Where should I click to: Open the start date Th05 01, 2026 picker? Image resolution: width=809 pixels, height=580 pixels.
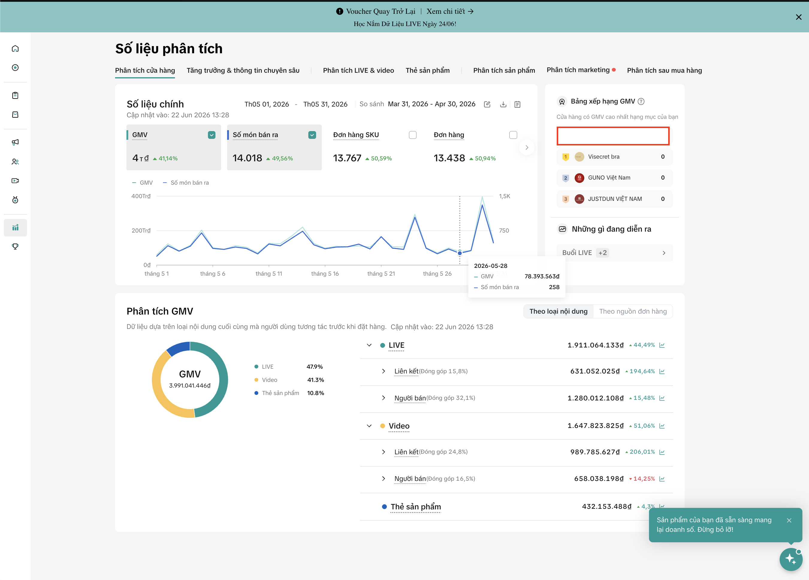coord(266,104)
